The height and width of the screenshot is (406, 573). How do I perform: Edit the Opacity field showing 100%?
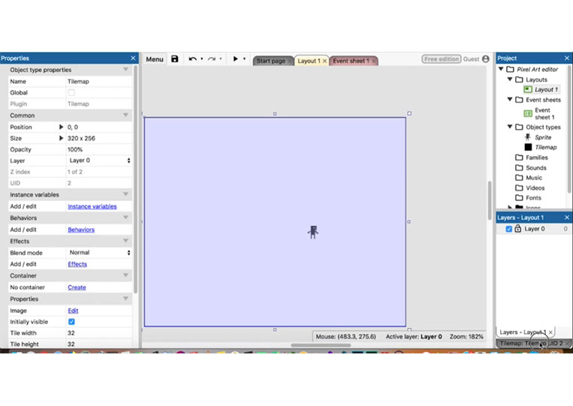tap(99, 149)
